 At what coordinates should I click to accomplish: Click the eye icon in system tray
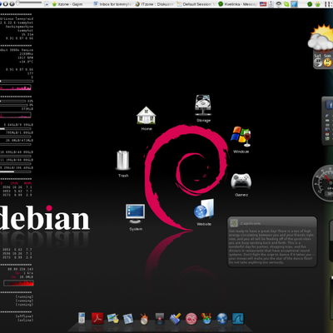click(279, 4)
